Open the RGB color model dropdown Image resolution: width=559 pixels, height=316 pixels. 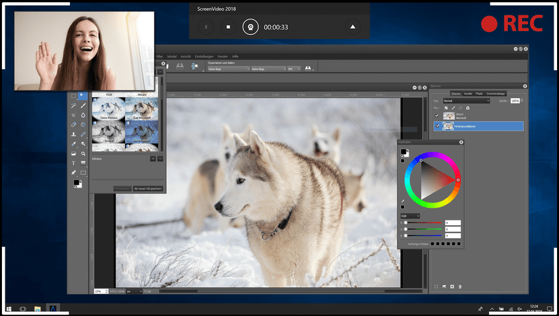coord(410,216)
